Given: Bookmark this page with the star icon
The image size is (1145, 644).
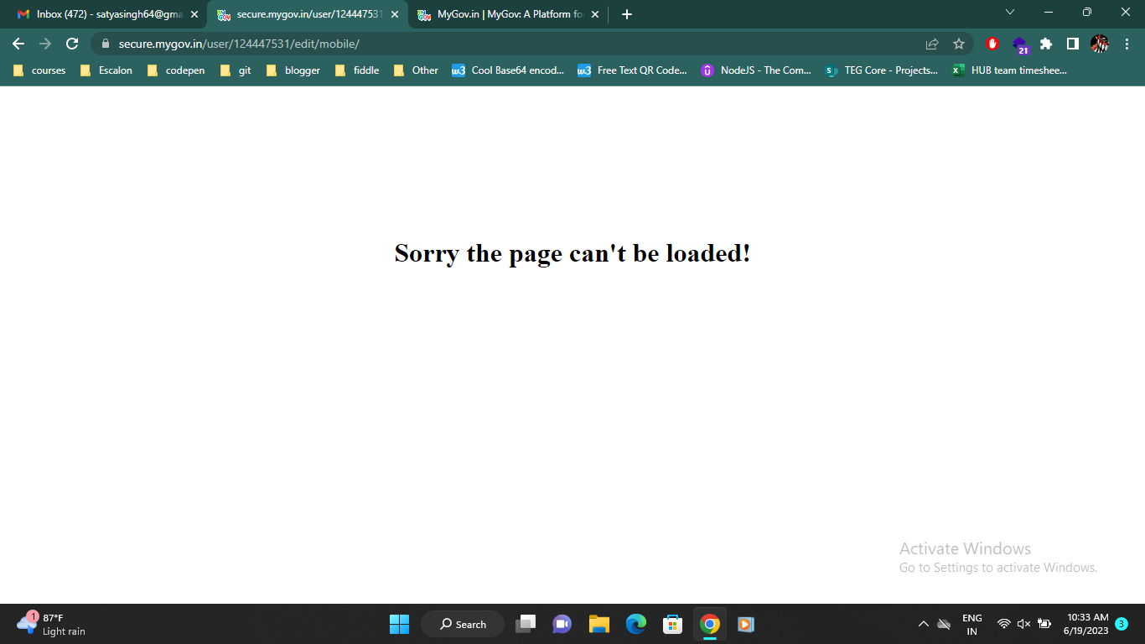Looking at the screenshot, I should 959,44.
